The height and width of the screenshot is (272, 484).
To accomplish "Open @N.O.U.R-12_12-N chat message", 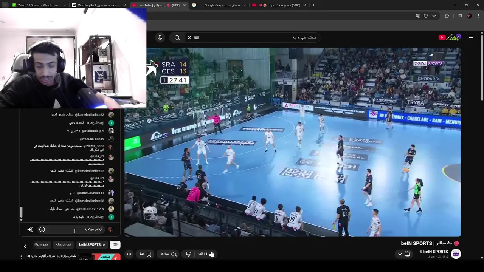I will [80, 209].
